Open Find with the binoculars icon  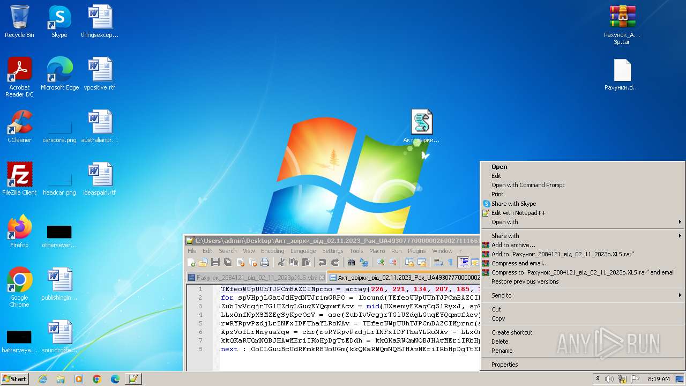pyautogui.click(x=351, y=262)
